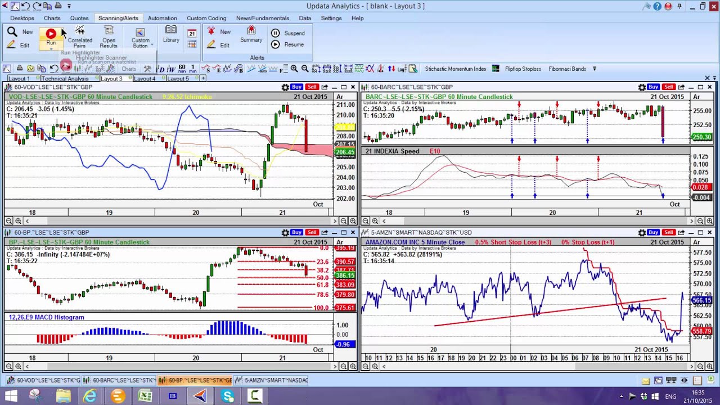The height and width of the screenshot is (405, 720).
Task: Toggle the Ar scale button on the VOD chart
Action: click(x=340, y=97)
